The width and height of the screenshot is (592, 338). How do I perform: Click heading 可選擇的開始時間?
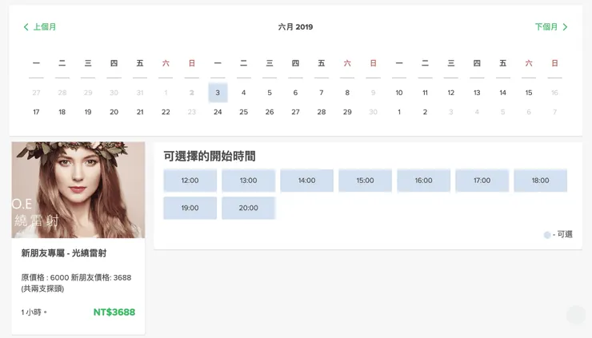[210, 156]
